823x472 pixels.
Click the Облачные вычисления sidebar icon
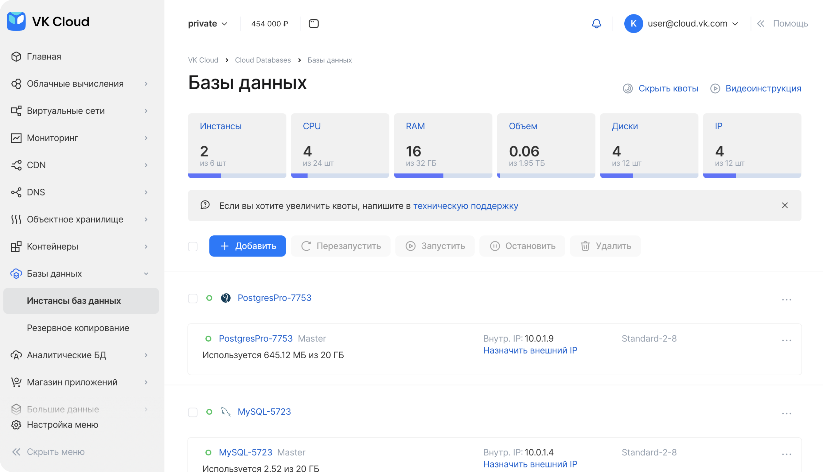click(16, 84)
